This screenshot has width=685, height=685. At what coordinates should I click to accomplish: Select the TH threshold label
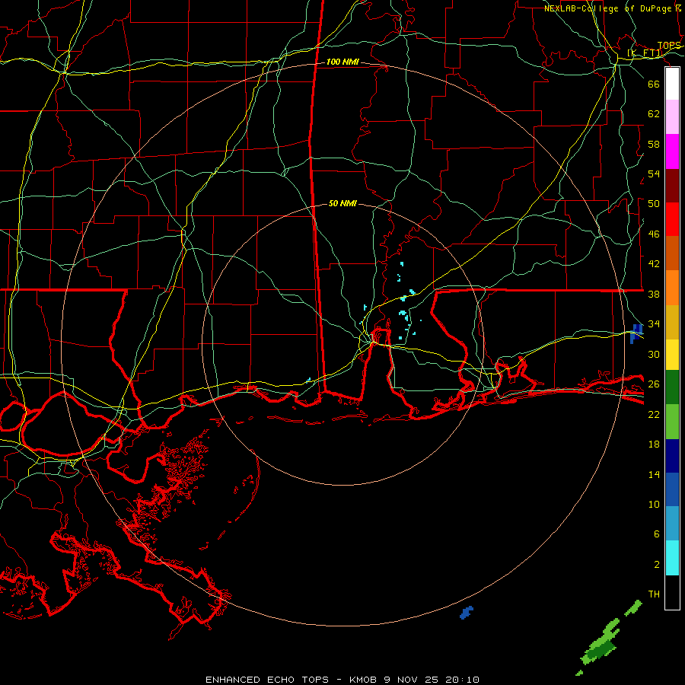point(654,594)
